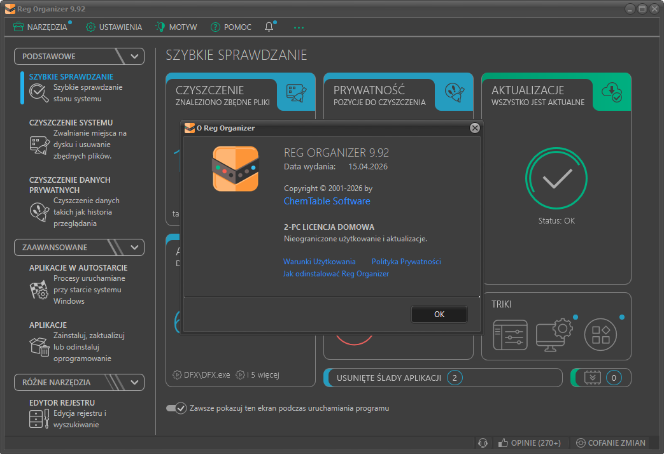Click 2-PC Licencja domowa text
The width and height of the screenshot is (664, 454).
(x=329, y=227)
